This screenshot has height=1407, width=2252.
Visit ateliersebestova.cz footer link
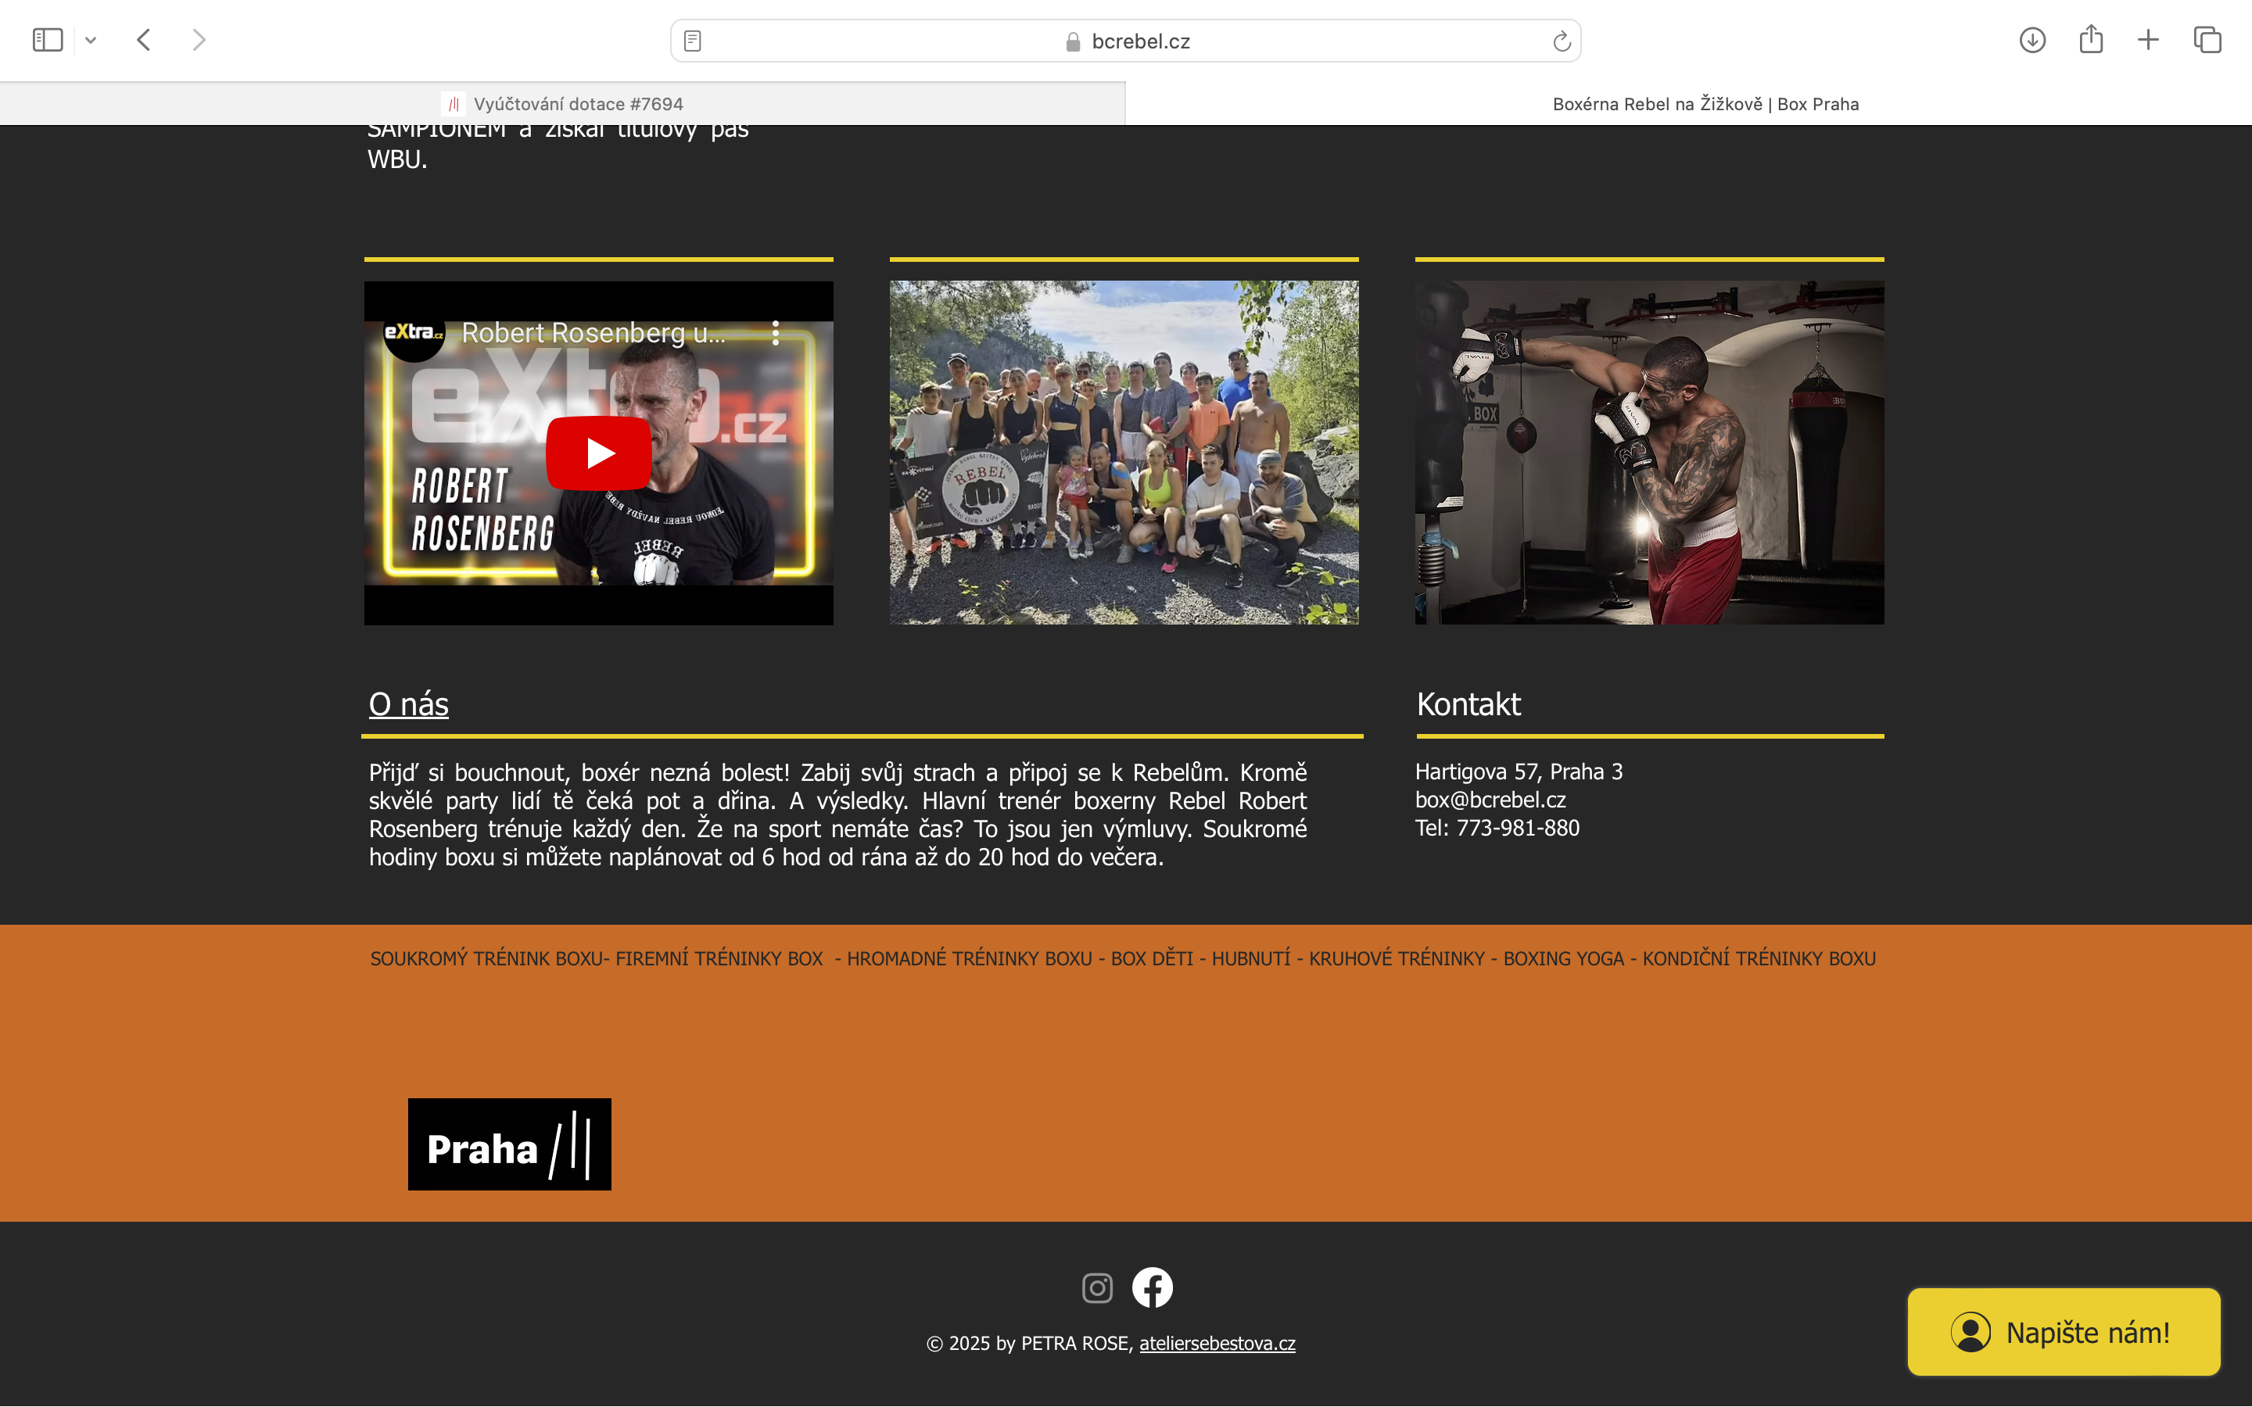(x=1216, y=1344)
